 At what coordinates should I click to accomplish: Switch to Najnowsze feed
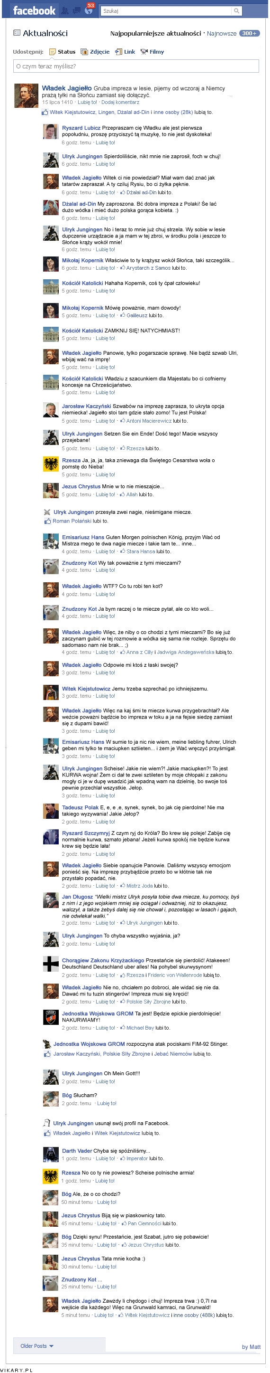(x=222, y=34)
